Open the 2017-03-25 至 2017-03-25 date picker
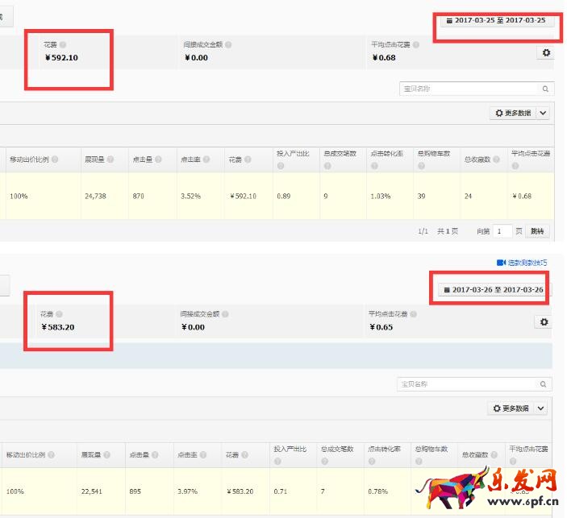The image size is (567, 518). pos(495,20)
